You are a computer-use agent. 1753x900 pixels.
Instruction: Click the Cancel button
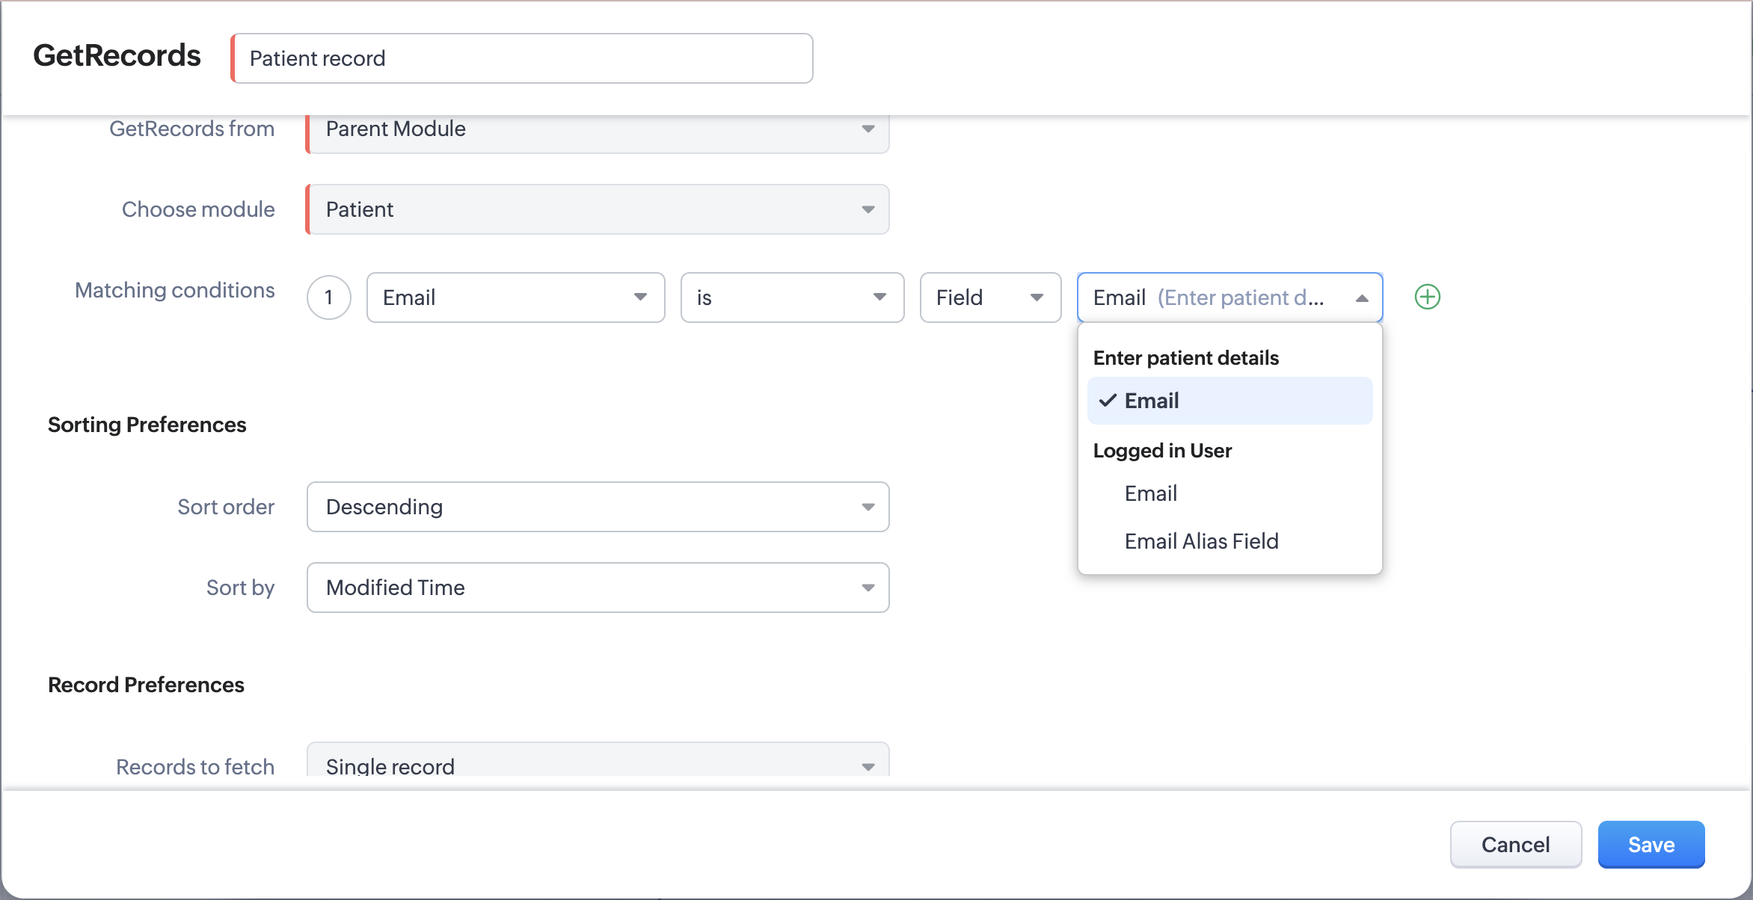click(x=1515, y=845)
